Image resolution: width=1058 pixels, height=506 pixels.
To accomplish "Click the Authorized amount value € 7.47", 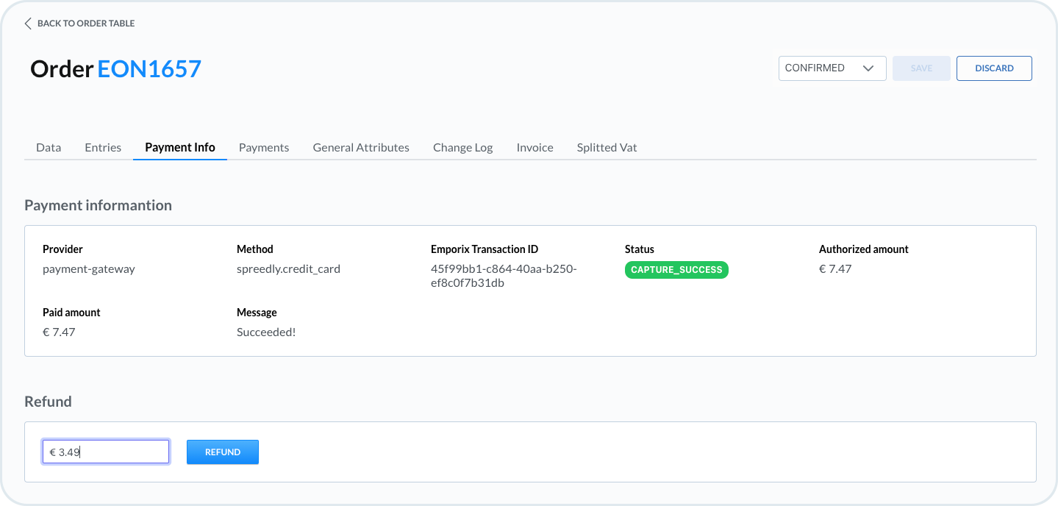I will [835, 269].
